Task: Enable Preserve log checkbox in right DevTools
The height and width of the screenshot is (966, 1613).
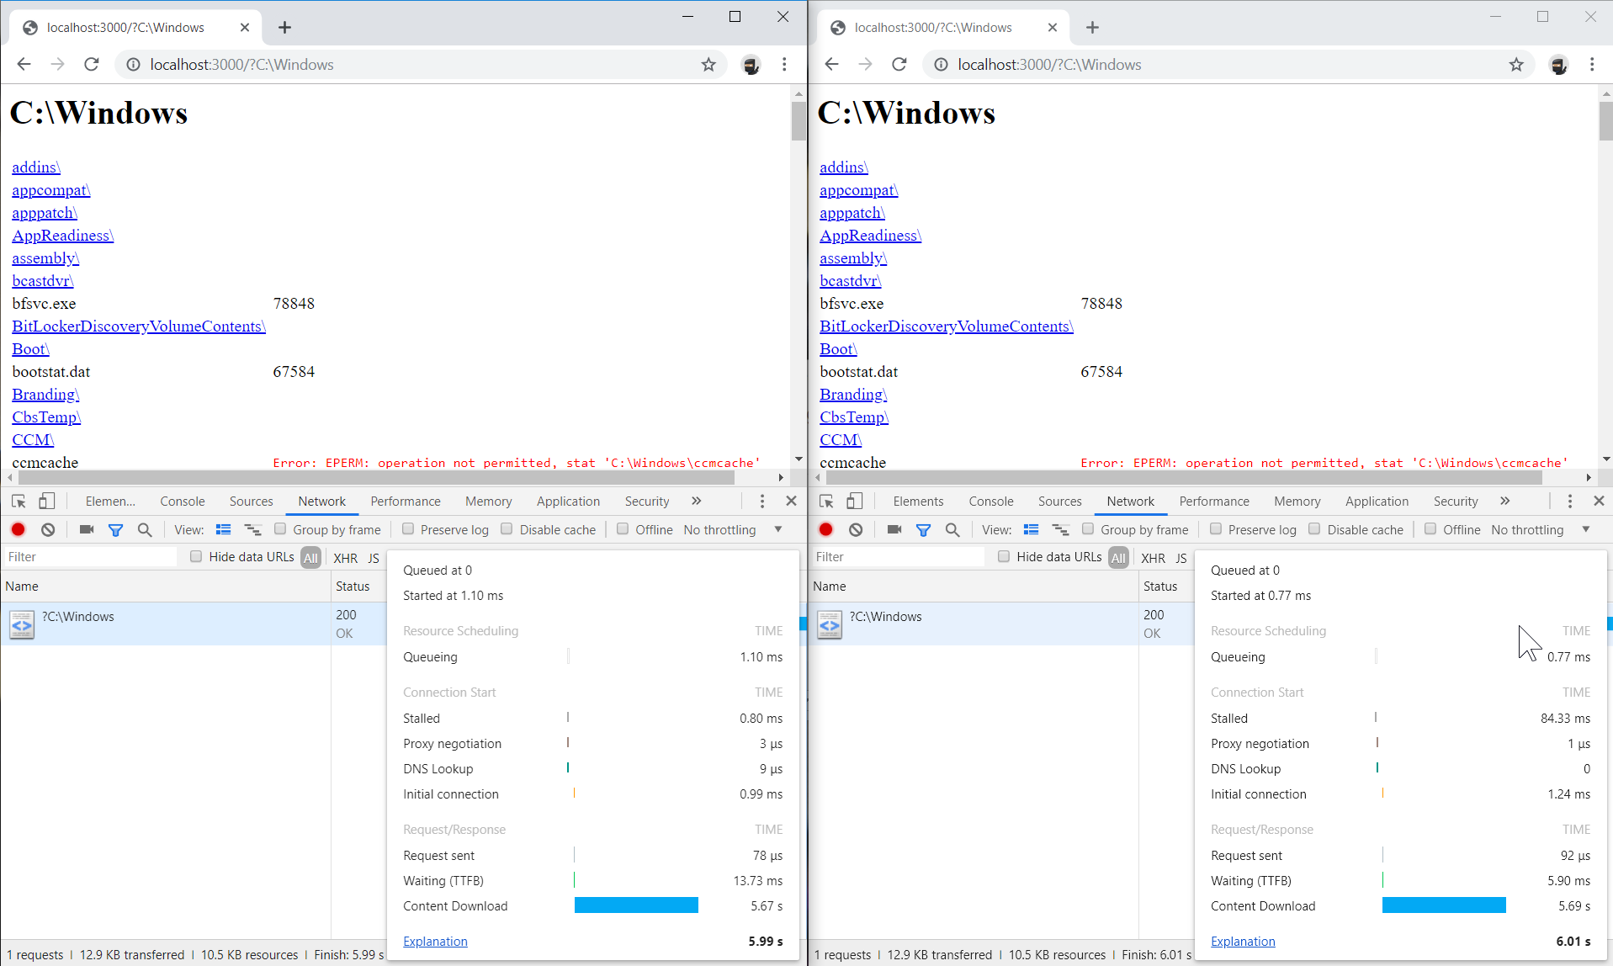Action: point(1216,528)
